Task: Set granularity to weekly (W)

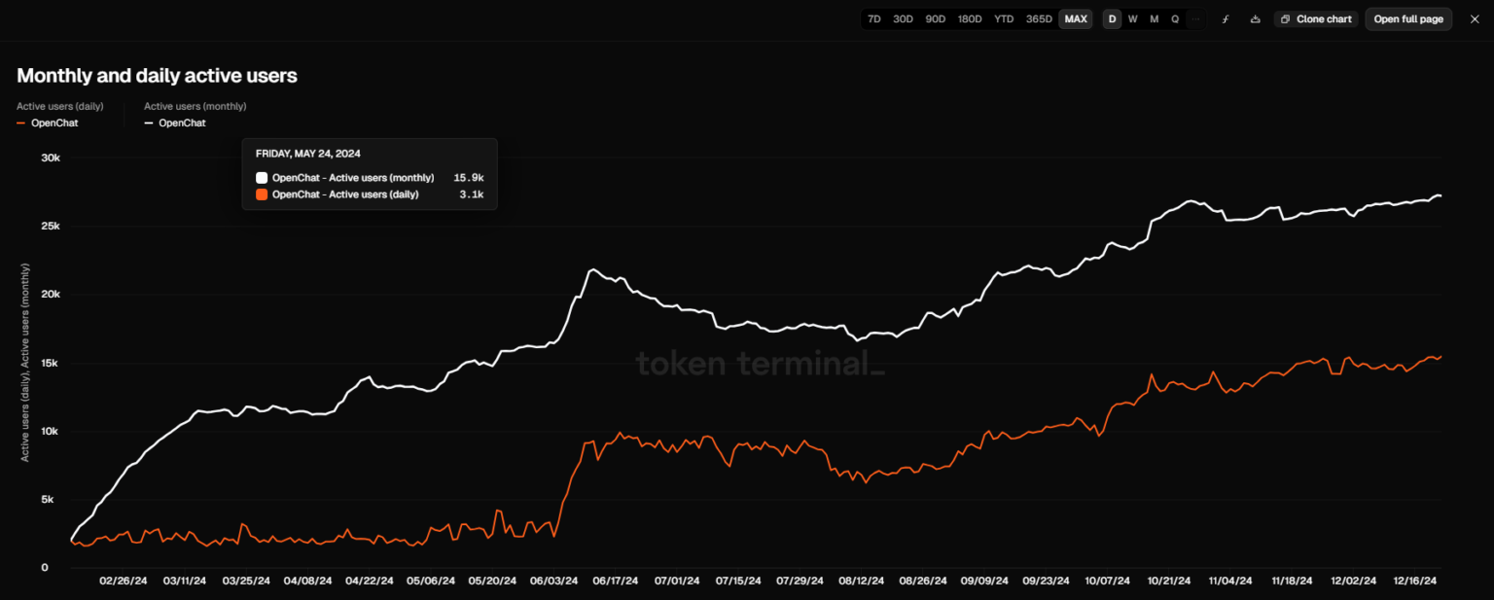Action: [x=1133, y=19]
